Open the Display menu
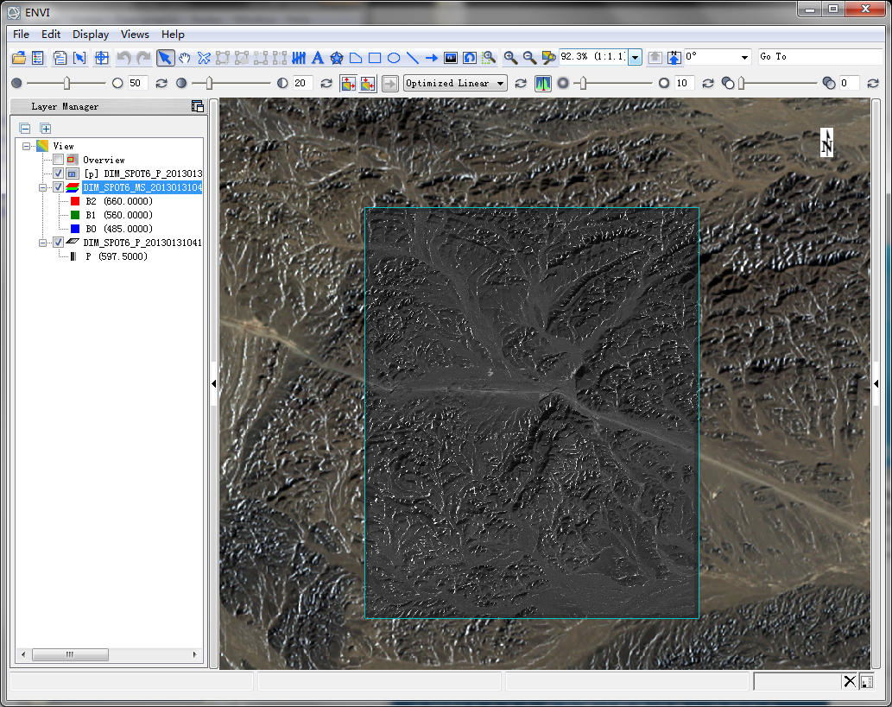The width and height of the screenshot is (892, 707). coord(91,35)
